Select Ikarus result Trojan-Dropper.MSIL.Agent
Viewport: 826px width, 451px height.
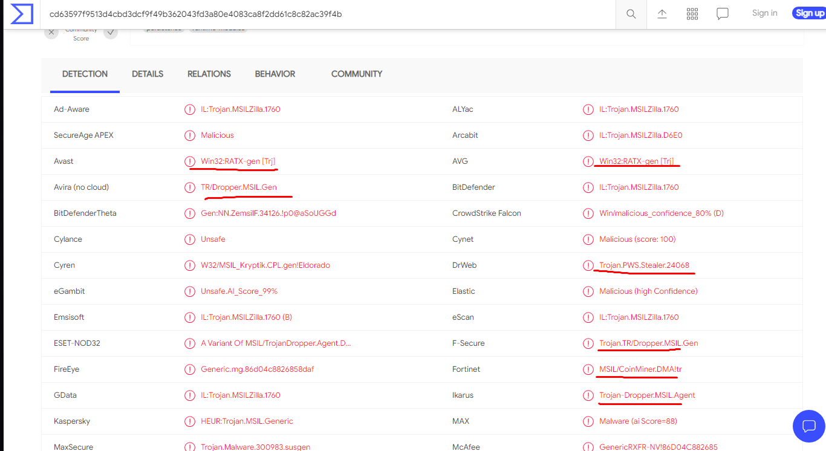pyautogui.click(x=647, y=395)
